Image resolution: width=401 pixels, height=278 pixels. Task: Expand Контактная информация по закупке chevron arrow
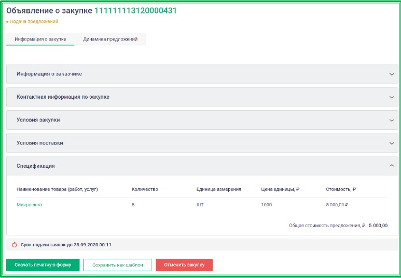(x=392, y=97)
